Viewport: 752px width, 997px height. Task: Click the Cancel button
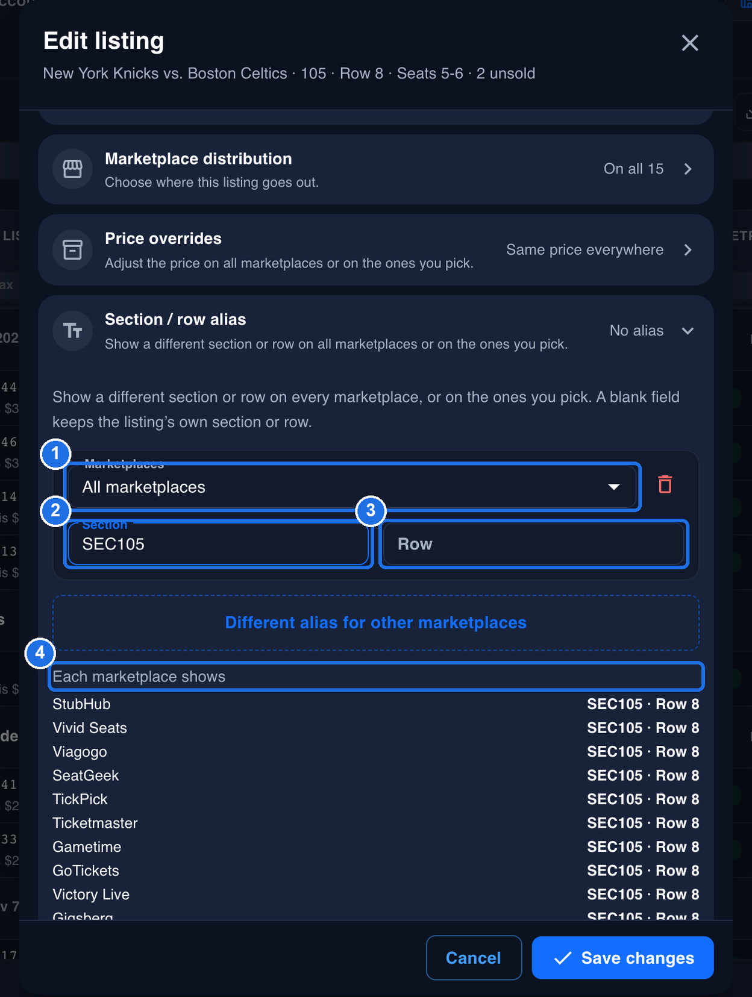[474, 958]
